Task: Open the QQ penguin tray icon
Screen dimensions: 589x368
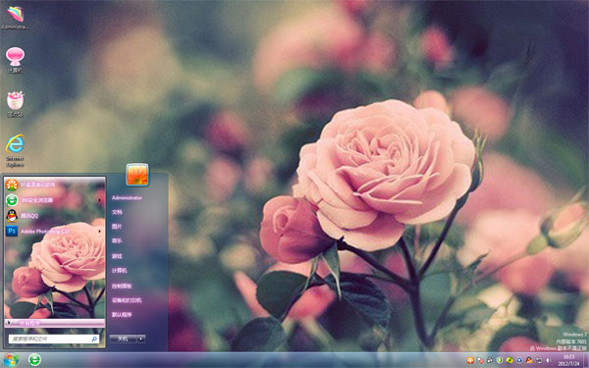Action: (x=529, y=360)
